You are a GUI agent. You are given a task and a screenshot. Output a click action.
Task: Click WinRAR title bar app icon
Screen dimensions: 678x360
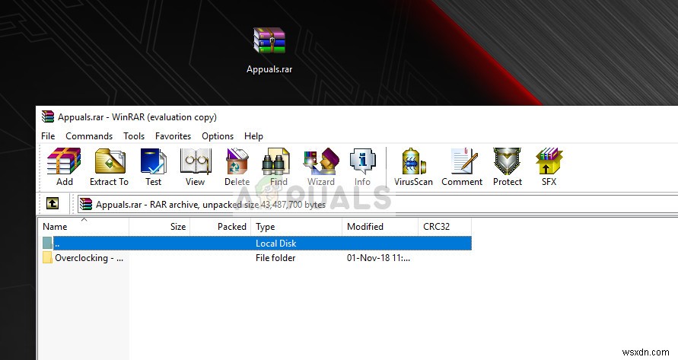[x=48, y=116]
